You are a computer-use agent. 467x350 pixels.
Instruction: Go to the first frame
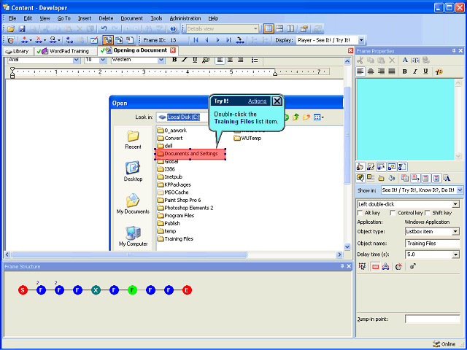click(196, 40)
